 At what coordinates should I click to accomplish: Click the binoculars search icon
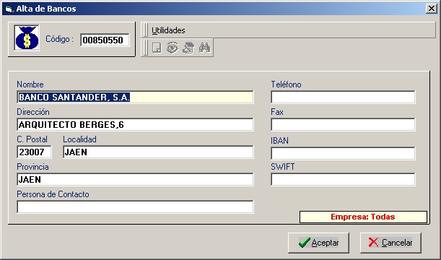coord(204,48)
